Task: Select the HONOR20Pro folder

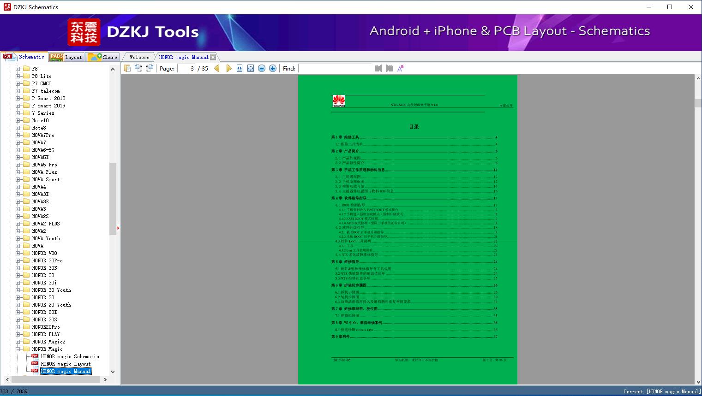Action: 46,327
